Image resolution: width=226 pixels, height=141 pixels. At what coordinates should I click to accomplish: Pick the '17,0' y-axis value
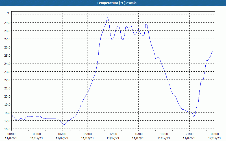pyautogui.click(x=7, y=121)
